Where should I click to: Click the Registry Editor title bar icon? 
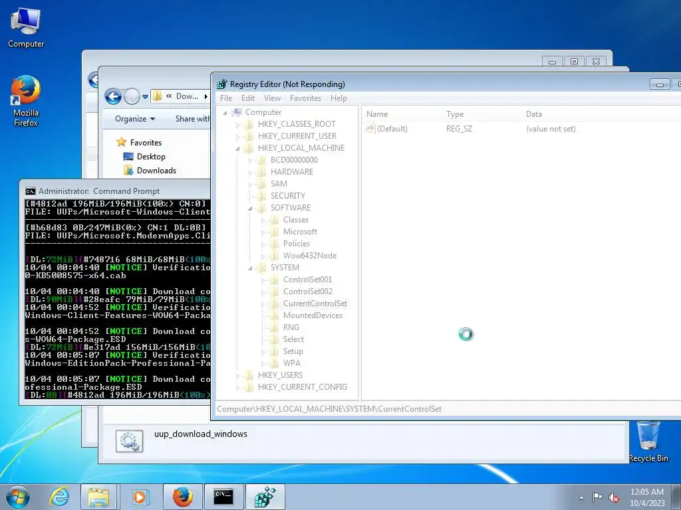click(x=221, y=84)
